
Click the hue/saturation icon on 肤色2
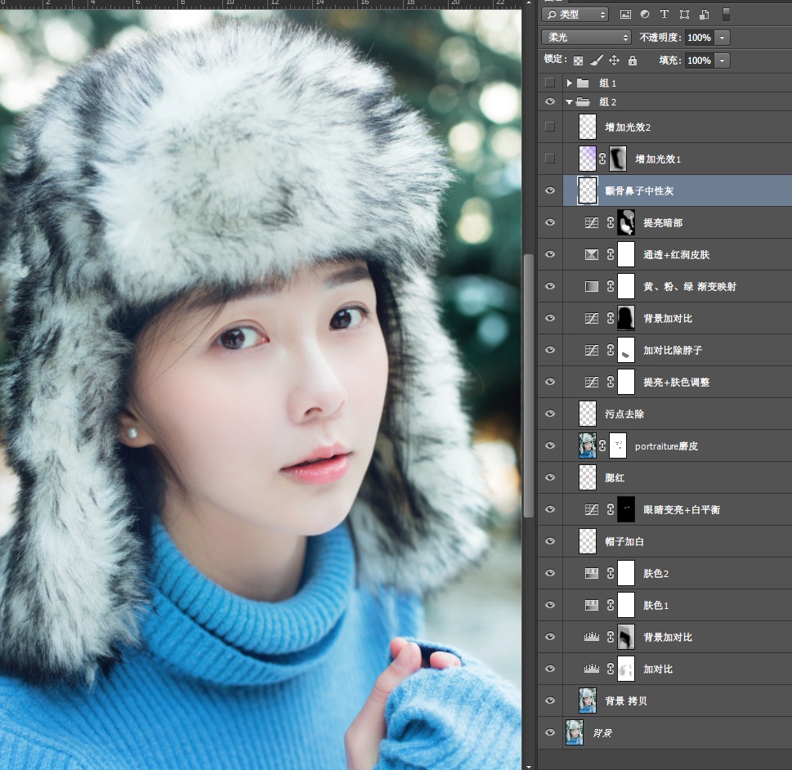(x=592, y=574)
